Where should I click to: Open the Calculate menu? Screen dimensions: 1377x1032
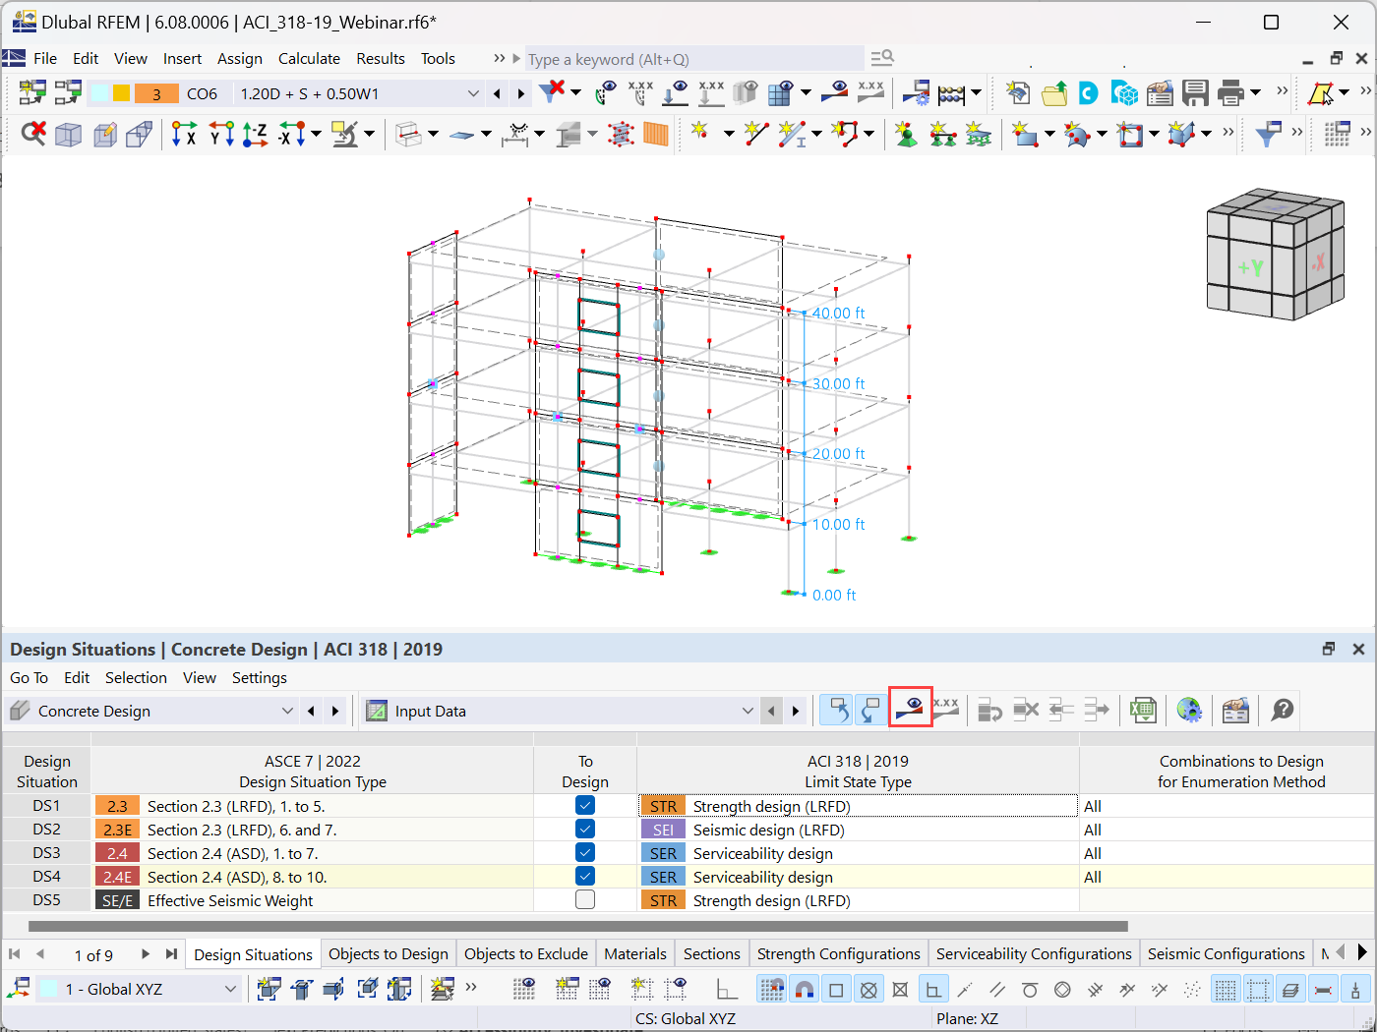309,58
